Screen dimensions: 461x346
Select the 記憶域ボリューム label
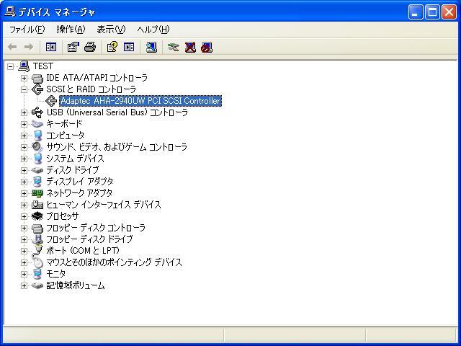[76, 285]
